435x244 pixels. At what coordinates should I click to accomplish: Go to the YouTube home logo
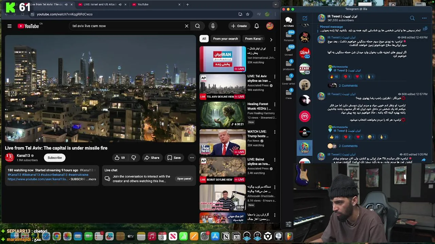pos(28,26)
